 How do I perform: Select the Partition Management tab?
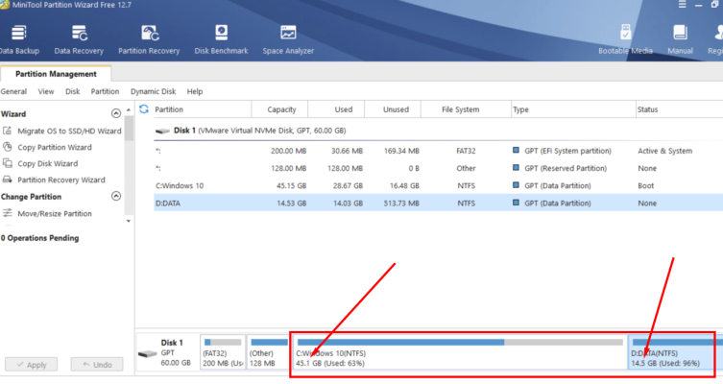[x=56, y=74]
